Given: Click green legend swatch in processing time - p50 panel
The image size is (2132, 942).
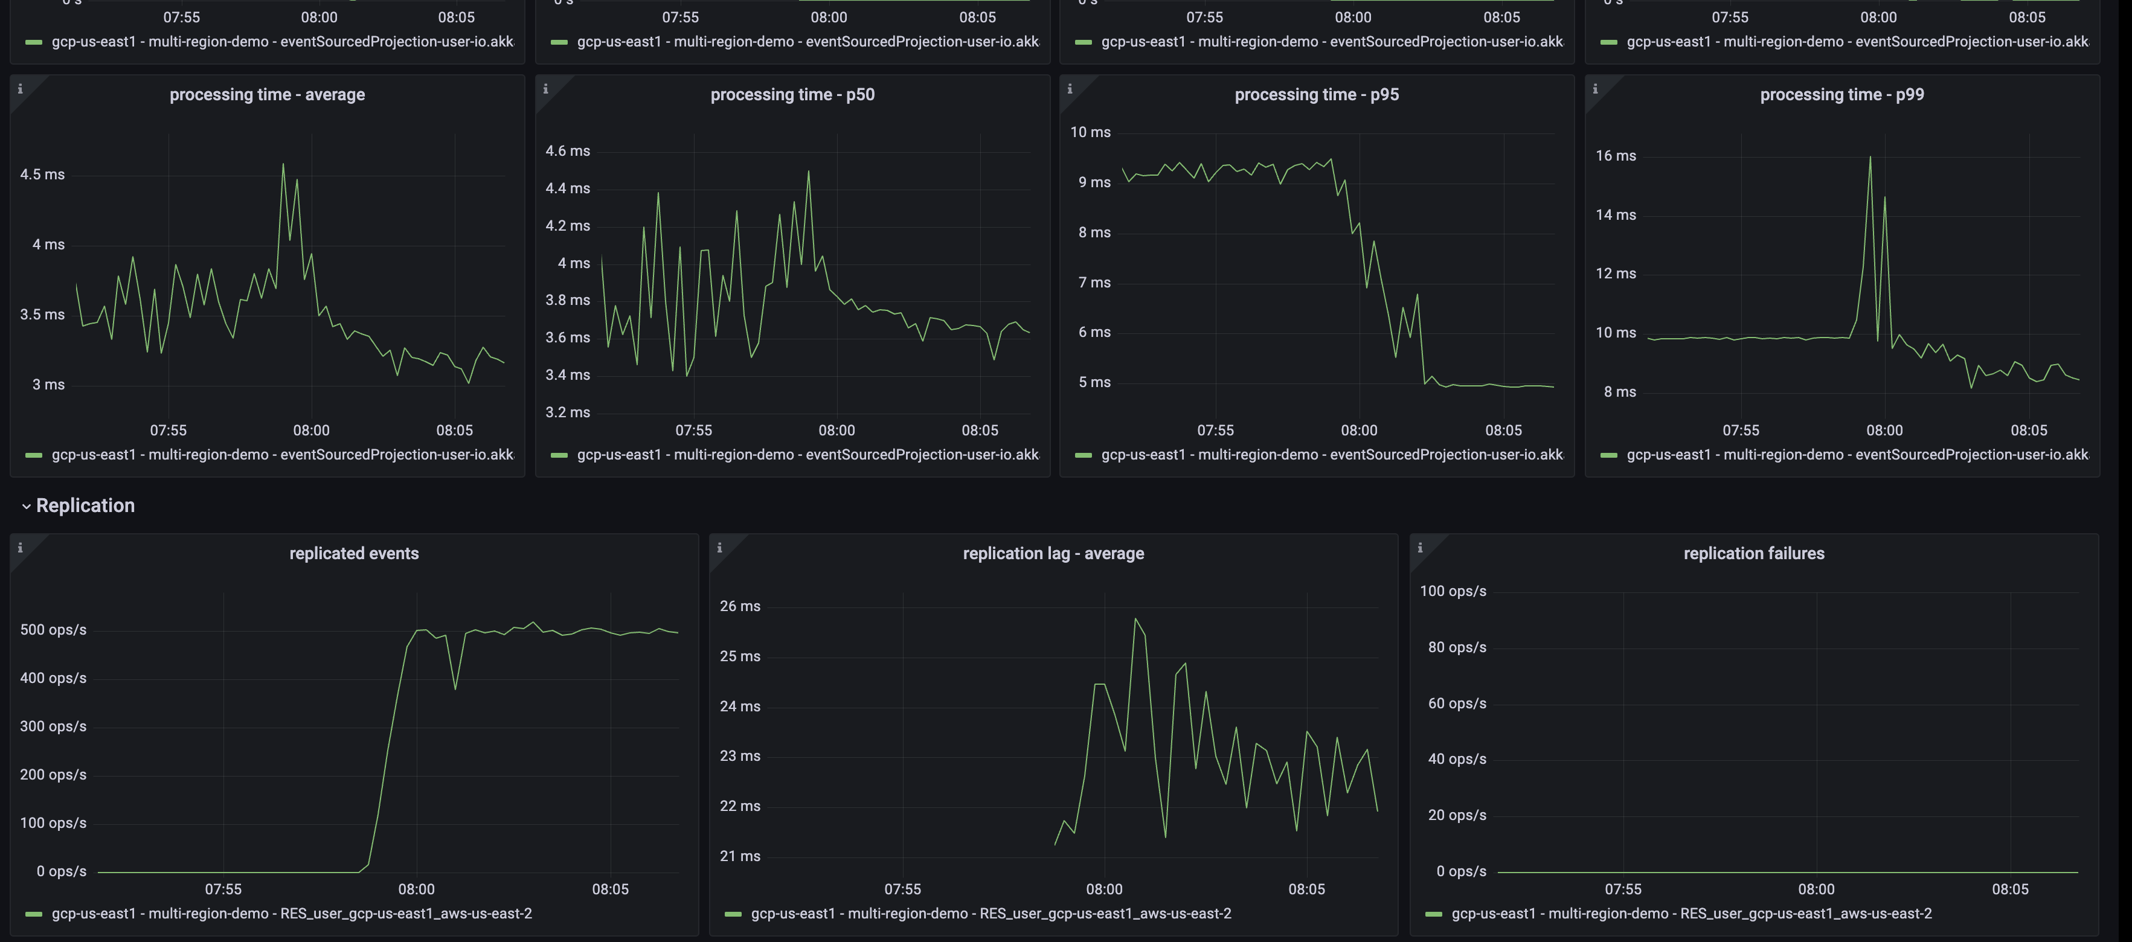Looking at the screenshot, I should tap(559, 455).
